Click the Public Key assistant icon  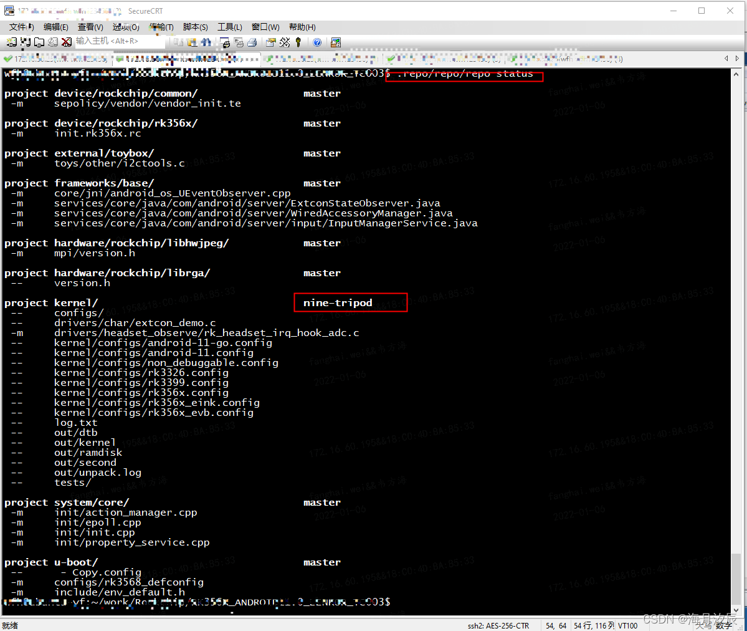point(298,42)
